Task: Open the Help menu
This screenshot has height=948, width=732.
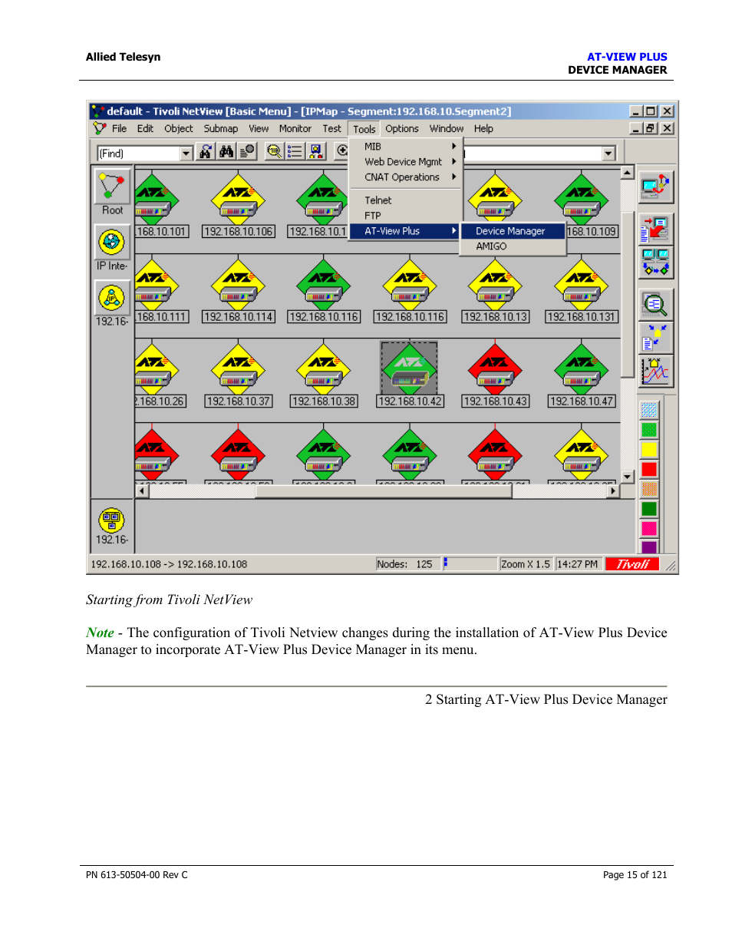Action: click(483, 129)
